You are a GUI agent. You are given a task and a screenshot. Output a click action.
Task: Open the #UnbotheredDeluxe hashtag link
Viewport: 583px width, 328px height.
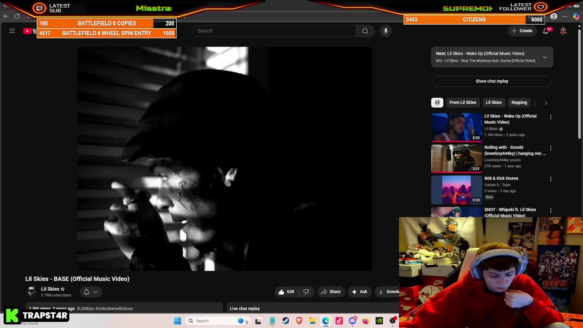(114, 308)
